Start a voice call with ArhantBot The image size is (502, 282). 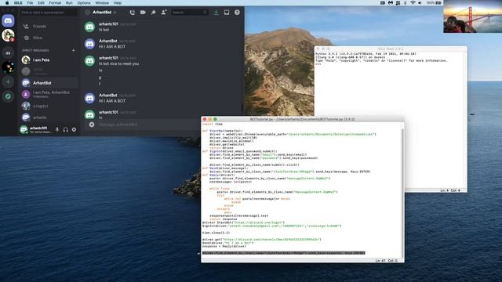(133, 13)
